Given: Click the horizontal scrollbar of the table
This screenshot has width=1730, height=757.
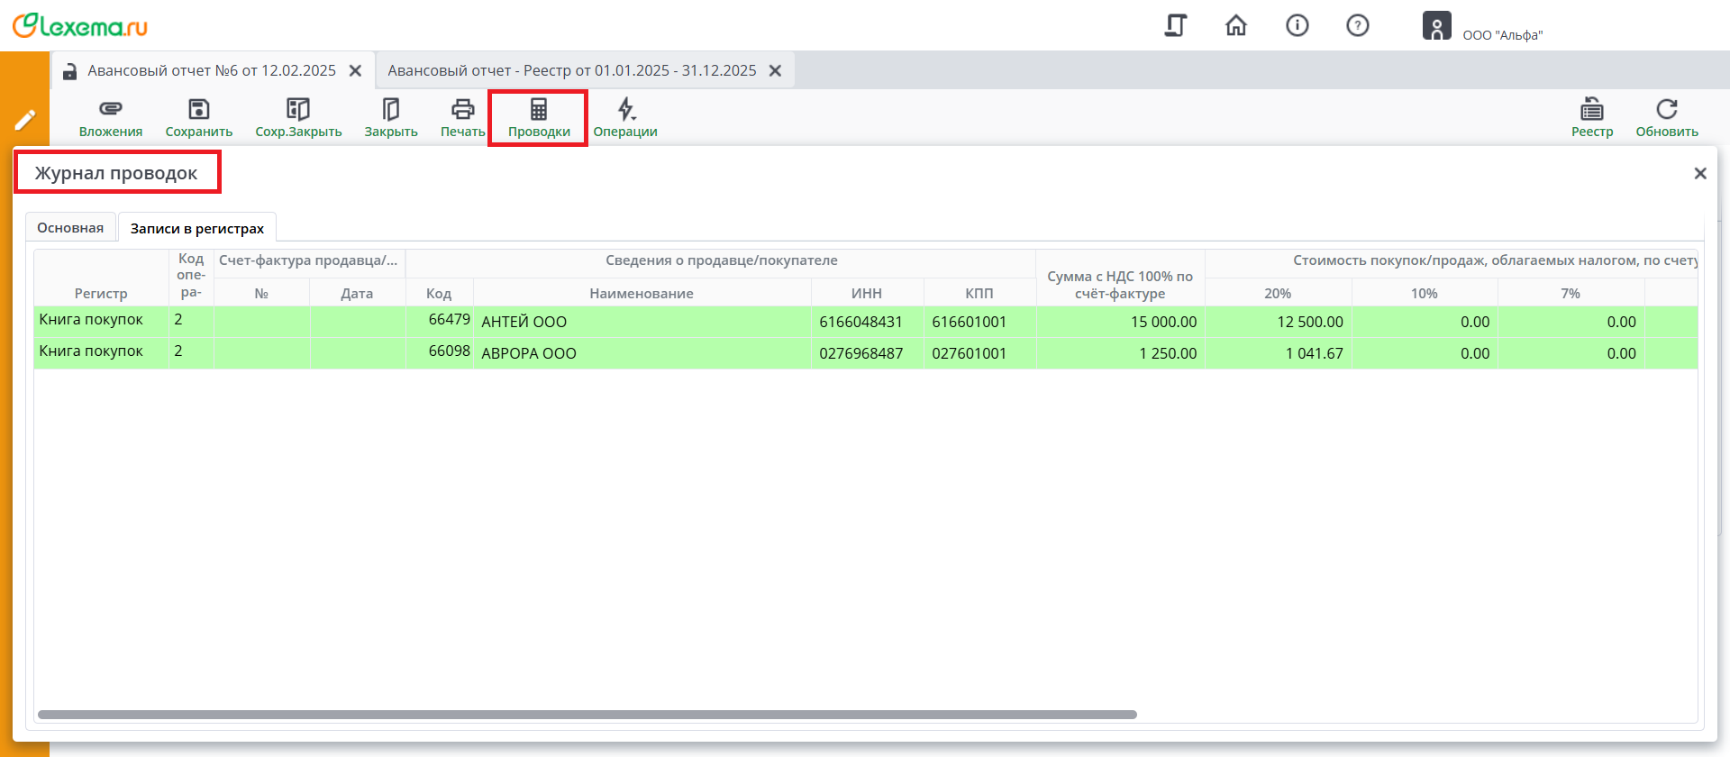Looking at the screenshot, I should [x=587, y=715].
